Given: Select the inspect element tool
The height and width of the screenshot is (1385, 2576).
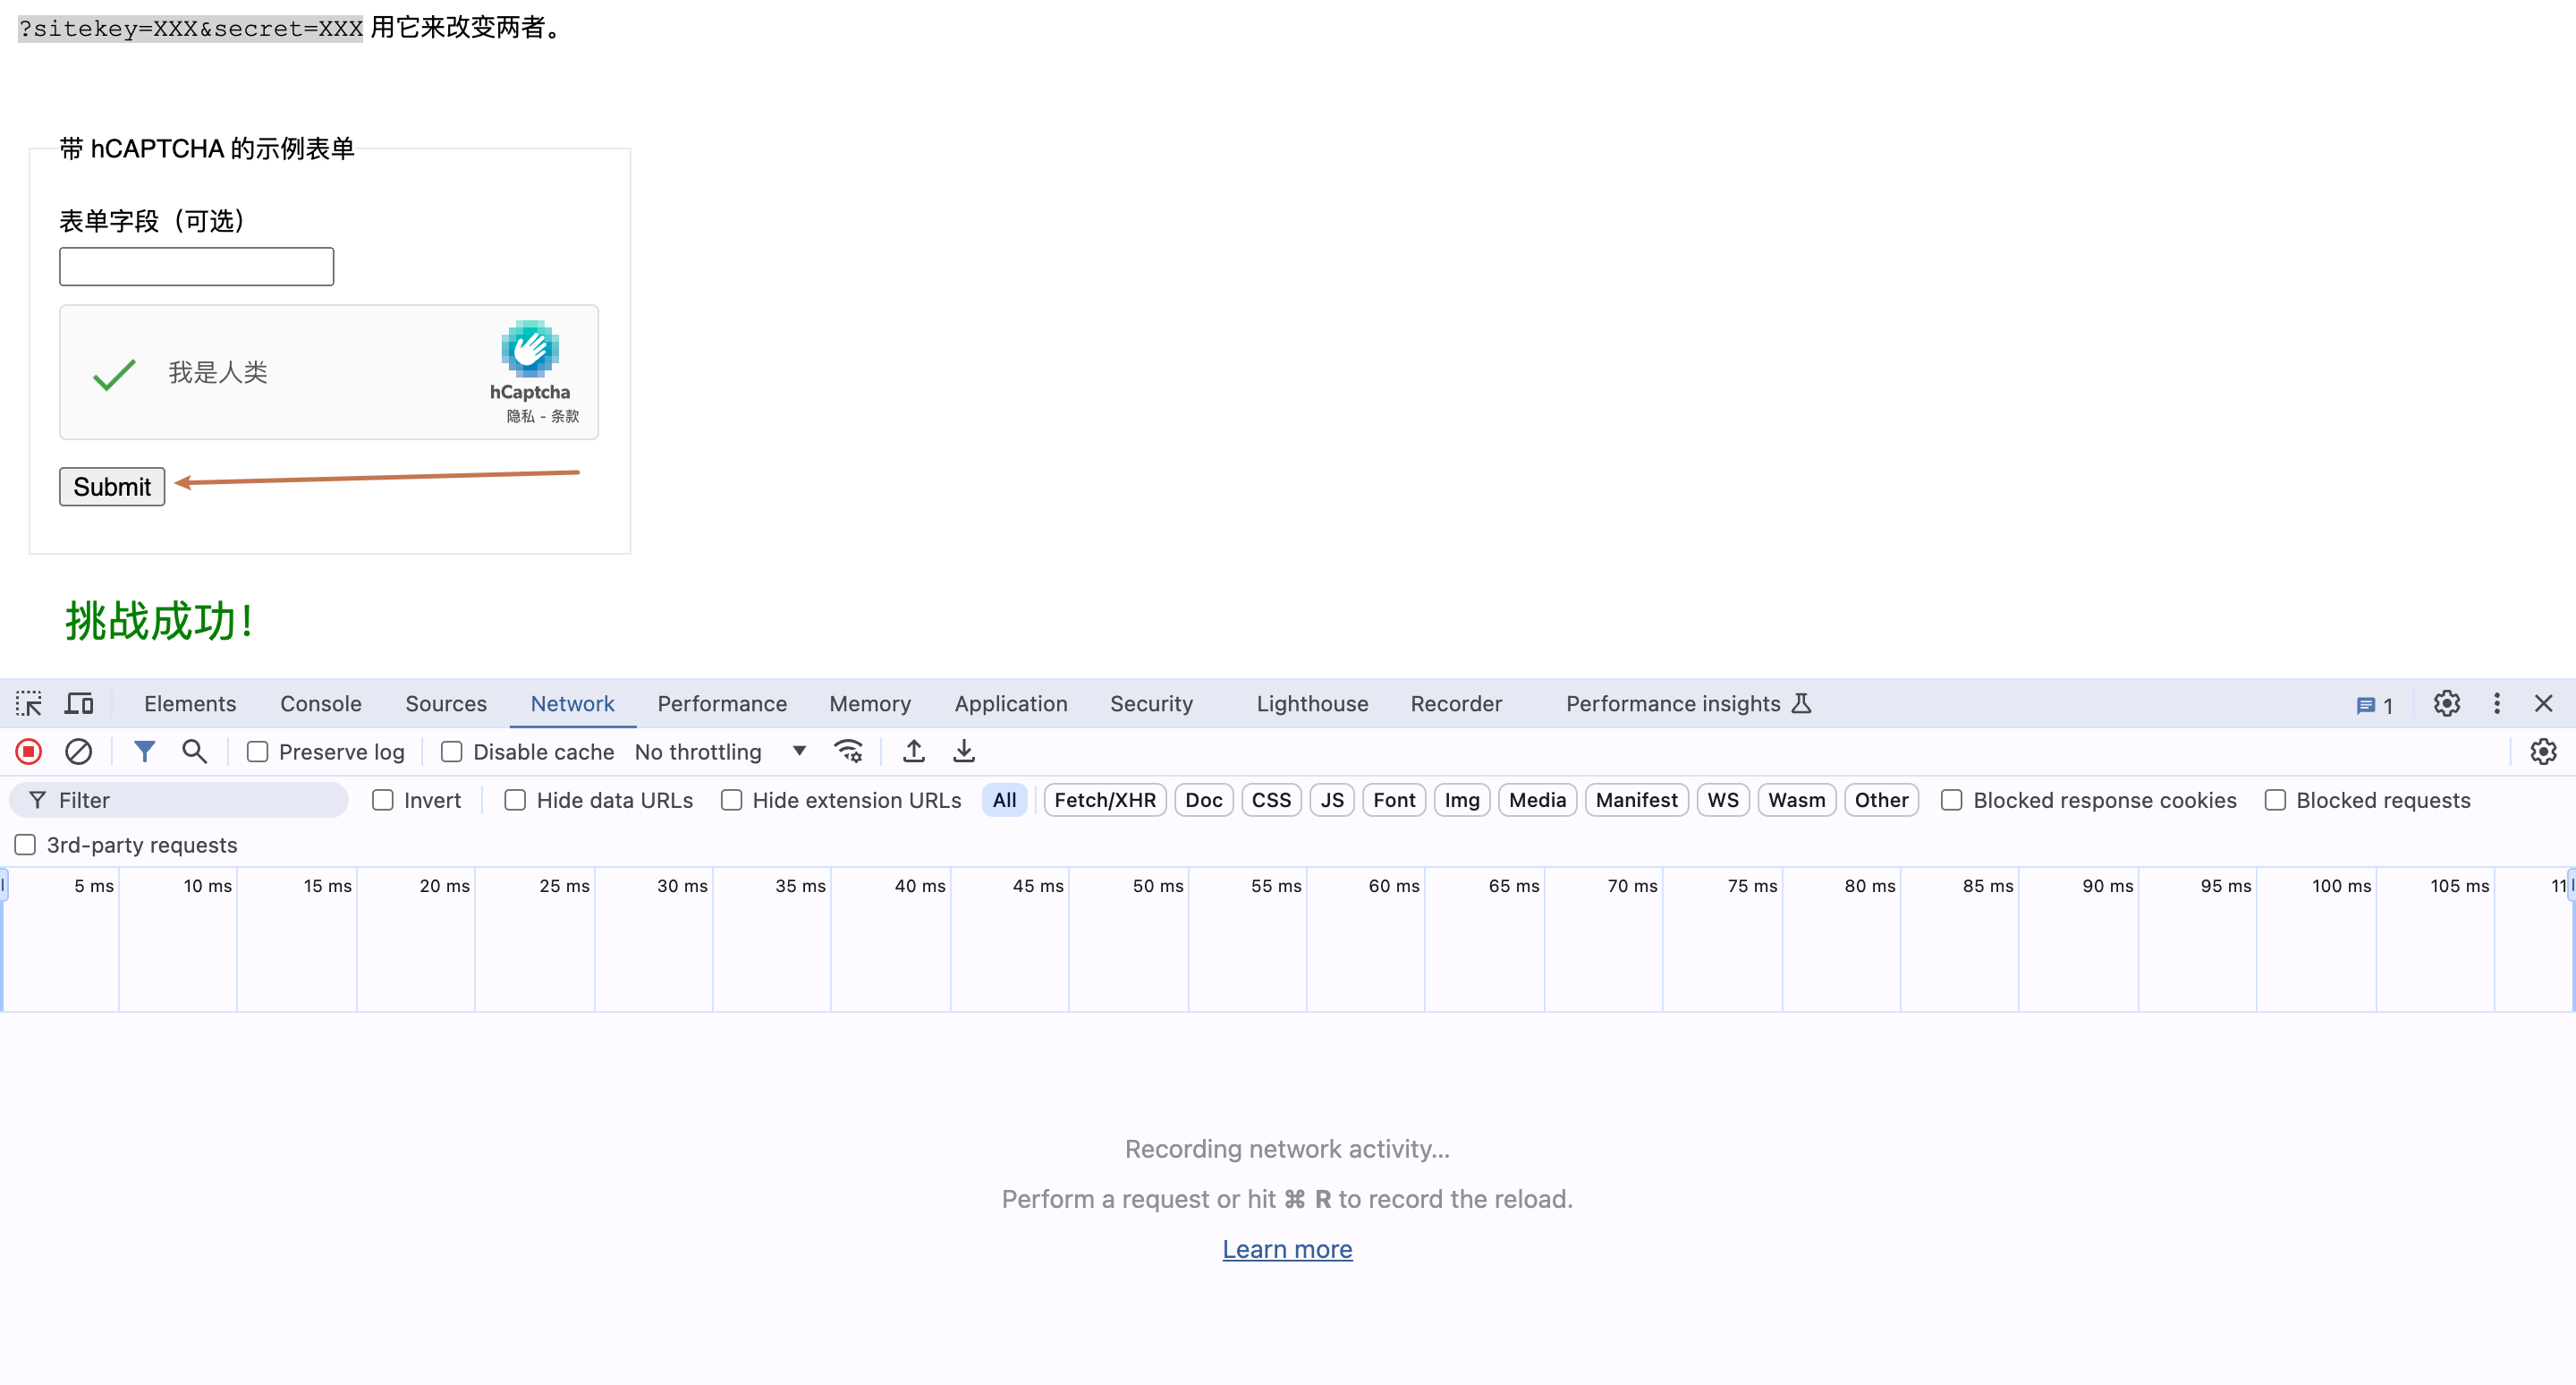Looking at the screenshot, I should coord(29,703).
